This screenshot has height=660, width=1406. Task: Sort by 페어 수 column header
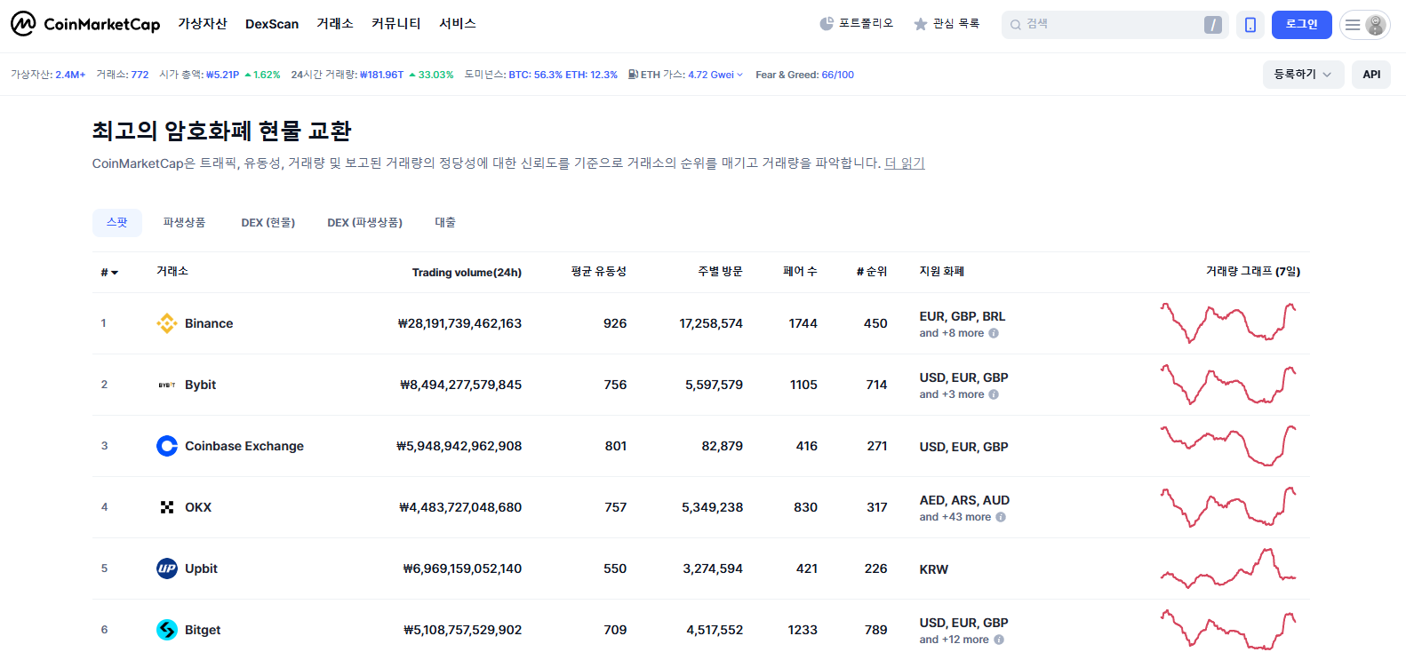(800, 272)
